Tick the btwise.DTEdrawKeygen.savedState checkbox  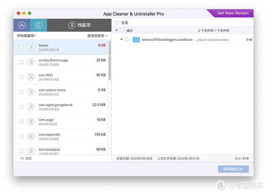127,40
